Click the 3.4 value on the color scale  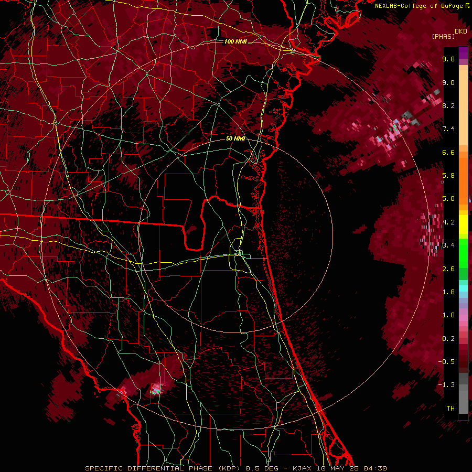click(x=448, y=245)
